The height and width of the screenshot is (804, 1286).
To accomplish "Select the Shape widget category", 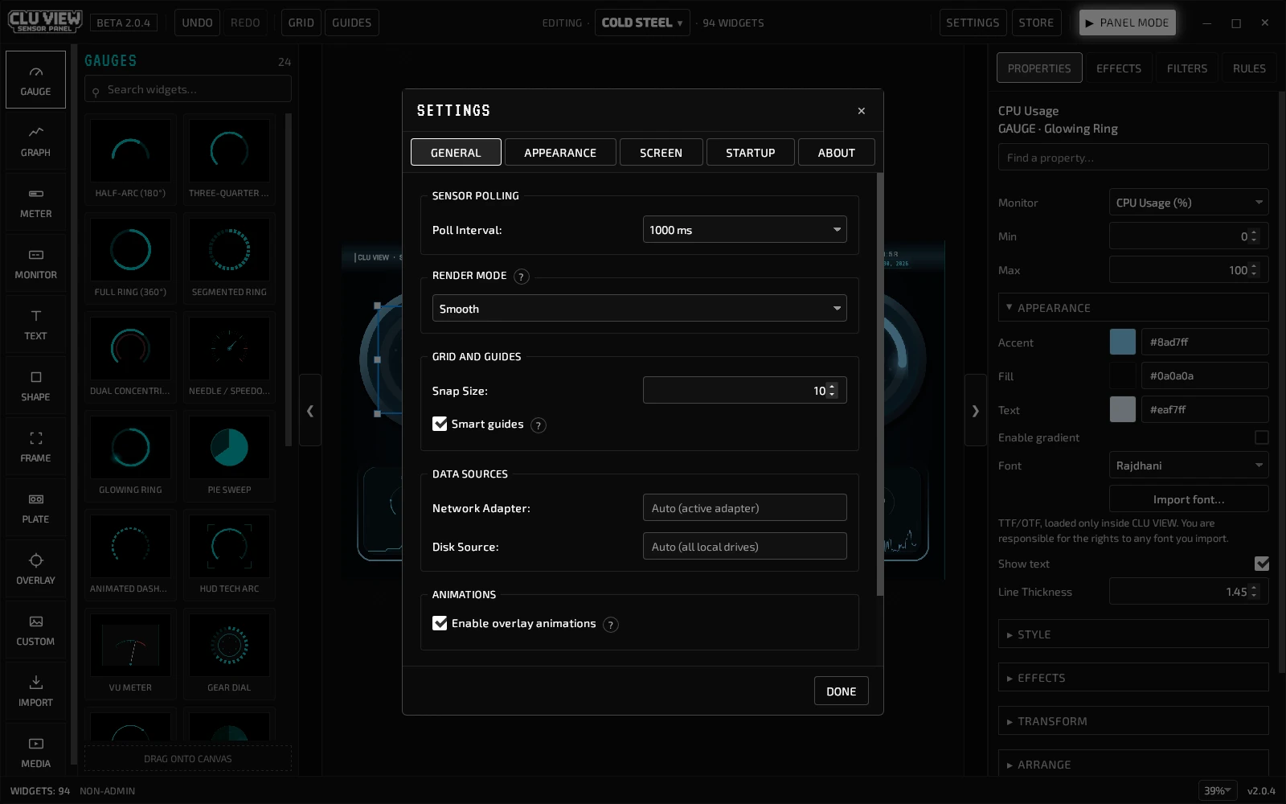I will 35,385.
